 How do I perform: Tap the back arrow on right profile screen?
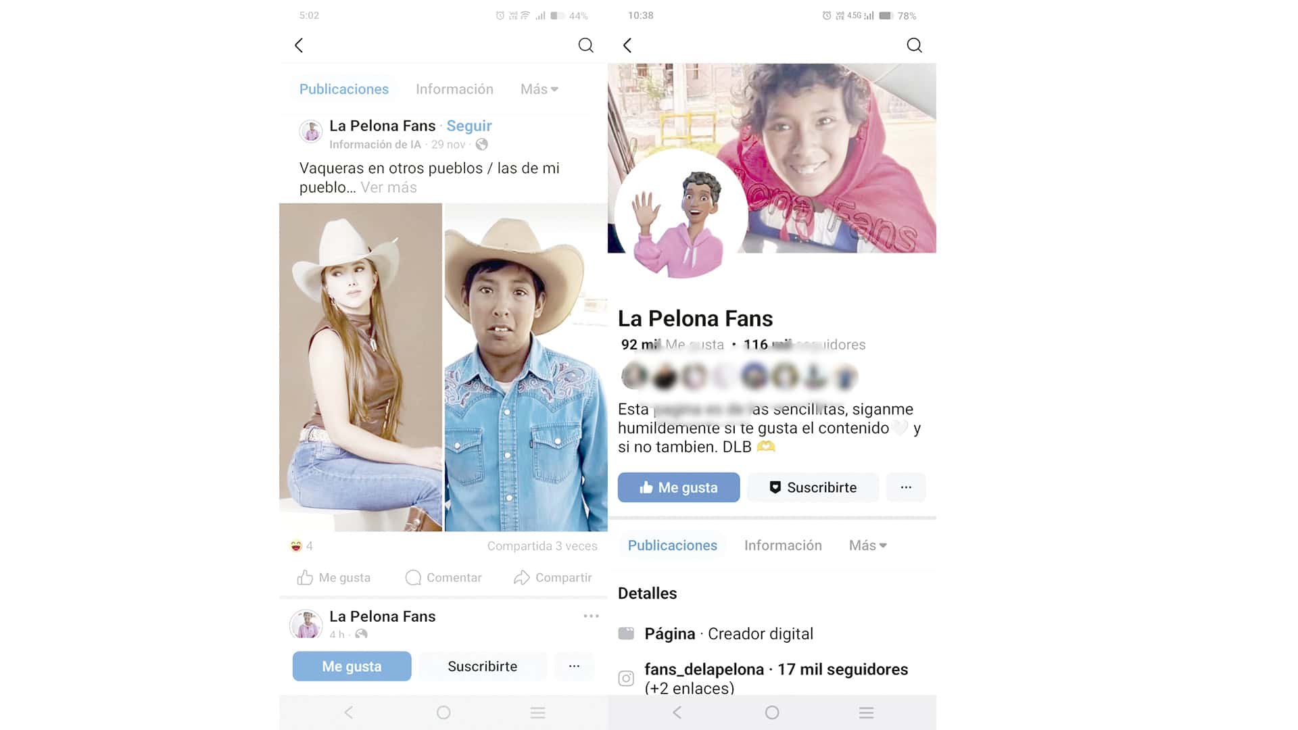627,45
